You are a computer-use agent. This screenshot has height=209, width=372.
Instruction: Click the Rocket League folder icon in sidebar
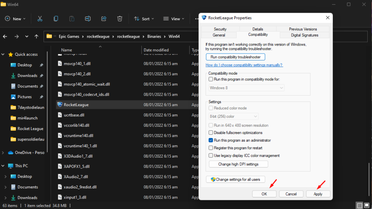[13, 129]
